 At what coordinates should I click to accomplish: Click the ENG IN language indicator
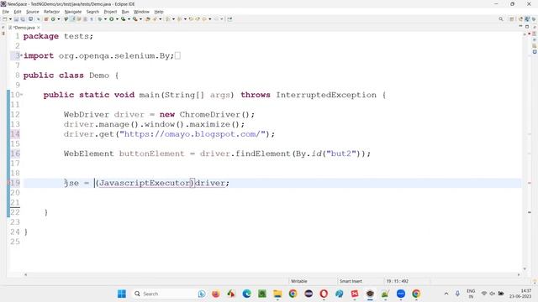(471, 294)
